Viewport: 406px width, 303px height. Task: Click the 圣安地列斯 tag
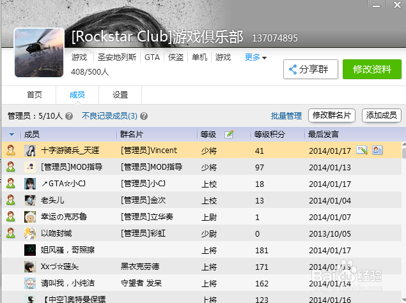pos(117,57)
